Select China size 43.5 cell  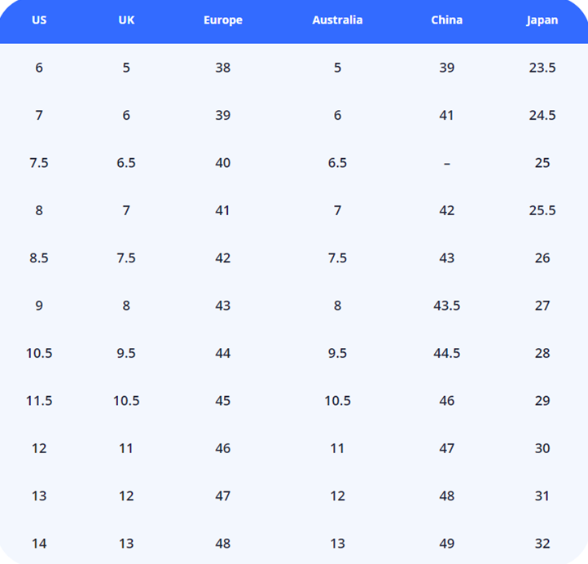click(x=447, y=306)
